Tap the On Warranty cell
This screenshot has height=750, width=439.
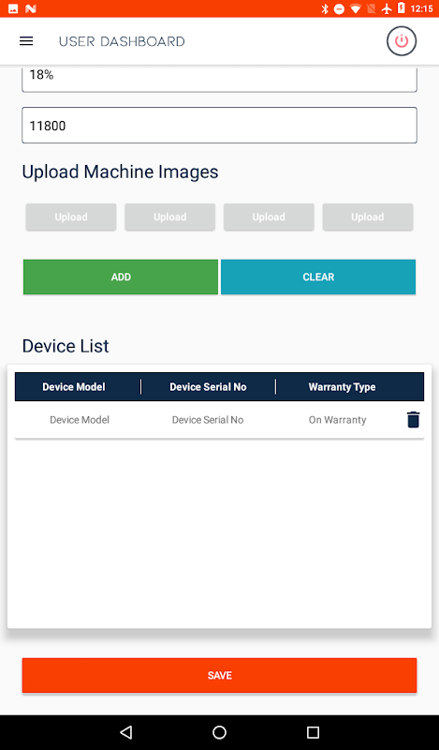[337, 419]
